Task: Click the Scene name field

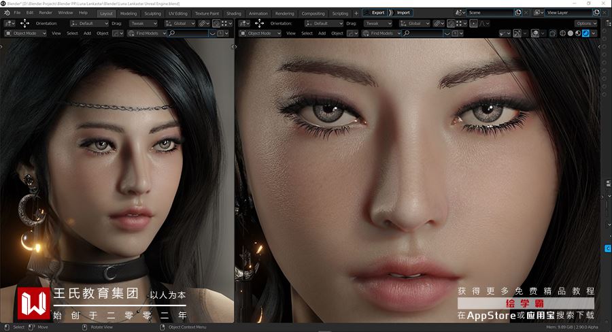Action: click(490, 13)
